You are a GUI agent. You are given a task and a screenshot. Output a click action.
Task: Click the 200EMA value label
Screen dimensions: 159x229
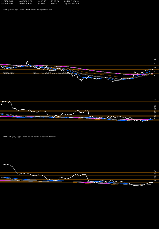[25, 4]
